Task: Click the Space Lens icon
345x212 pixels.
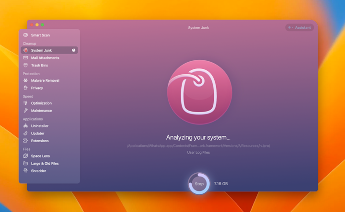Action: click(25, 156)
